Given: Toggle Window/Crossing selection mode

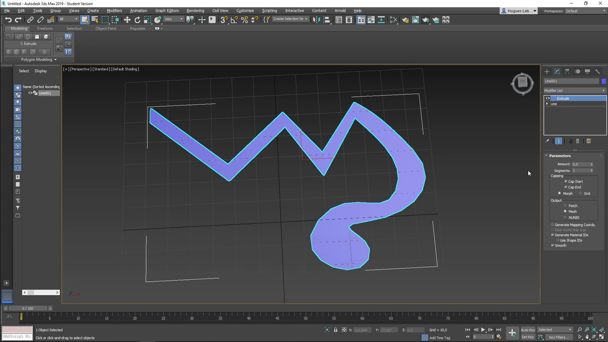Looking at the screenshot, I should click(115, 19).
